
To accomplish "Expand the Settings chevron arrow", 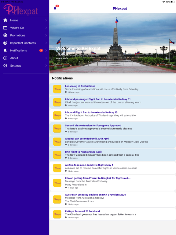I will [x=46, y=66].
